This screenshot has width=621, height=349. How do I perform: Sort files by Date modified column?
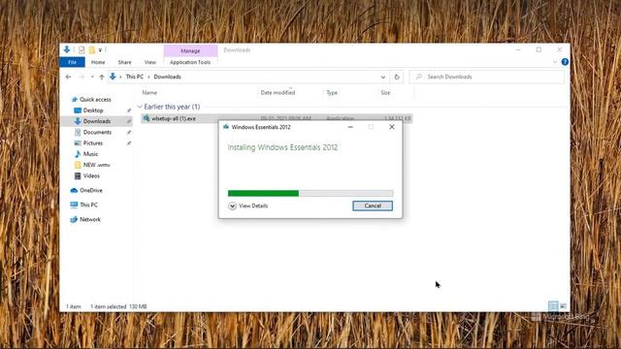click(278, 93)
